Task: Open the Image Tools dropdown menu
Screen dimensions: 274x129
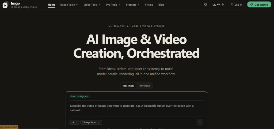Action: (x=69, y=5)
